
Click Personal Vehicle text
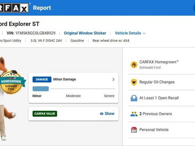(x=154, y=130)
